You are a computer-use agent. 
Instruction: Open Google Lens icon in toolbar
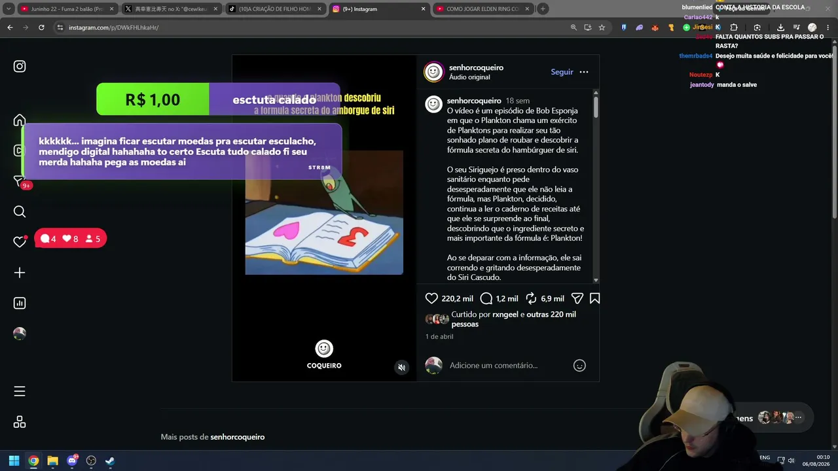[x=757, y=27]
